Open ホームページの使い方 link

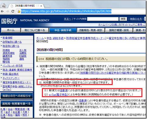tap(110, 25)
